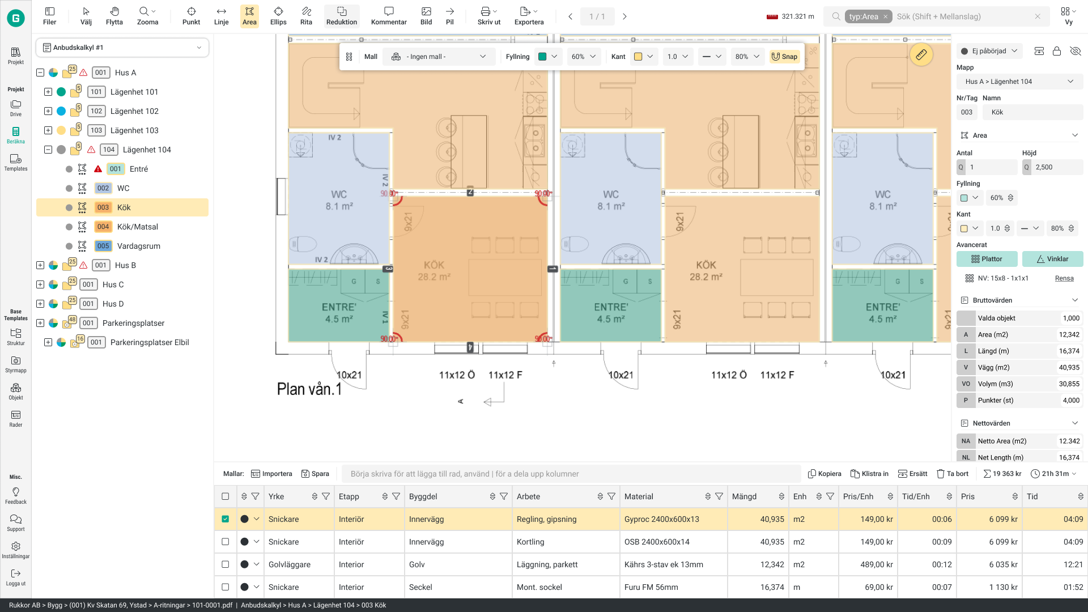
Task: Check the Kortling row checkbox
Action: tap(225, 542)
